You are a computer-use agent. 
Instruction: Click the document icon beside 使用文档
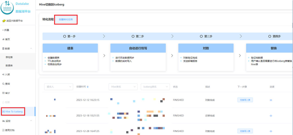click(3, 130)
